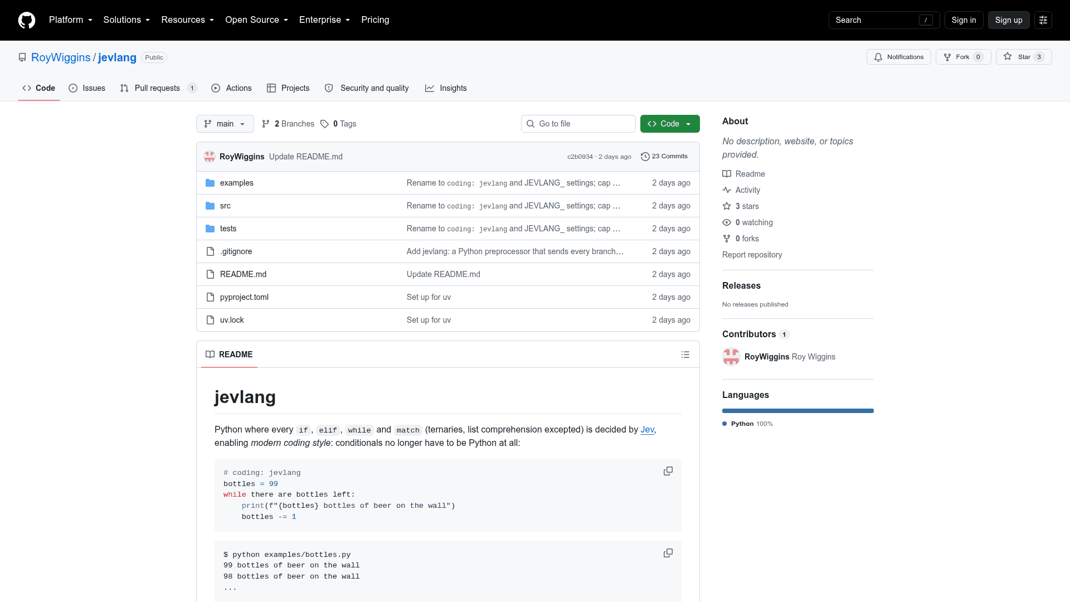Click the Go to file field
Image resolution: width=1070 pixels, height=602 pixels.
[578, 124]
